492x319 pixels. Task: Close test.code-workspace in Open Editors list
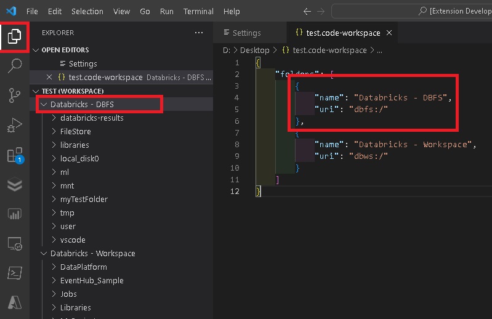click(49, 77)
